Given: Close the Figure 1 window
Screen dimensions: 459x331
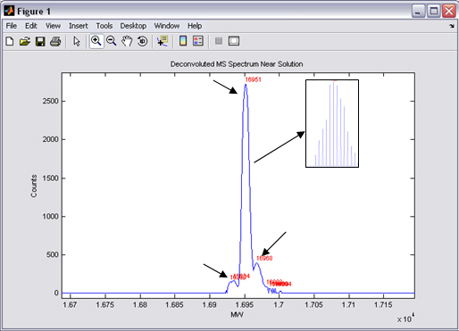Looking at the screenshot, I should (449, 12).
